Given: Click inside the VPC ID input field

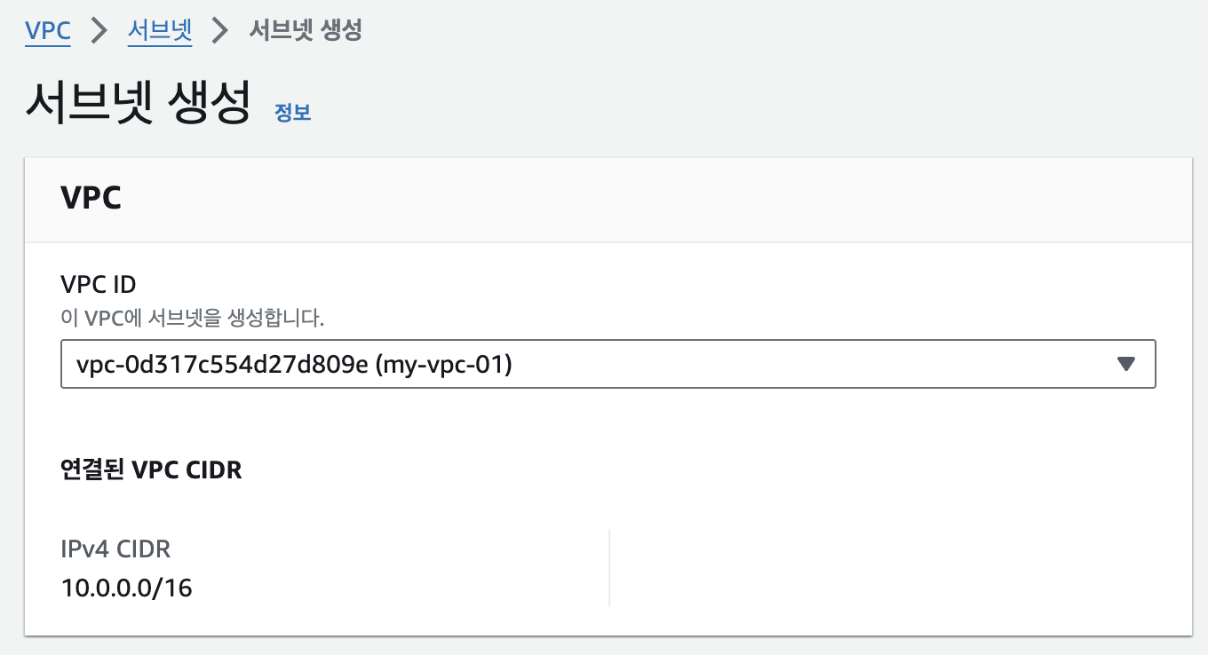Looking at the screenshot, I should (x=355, y=364).
